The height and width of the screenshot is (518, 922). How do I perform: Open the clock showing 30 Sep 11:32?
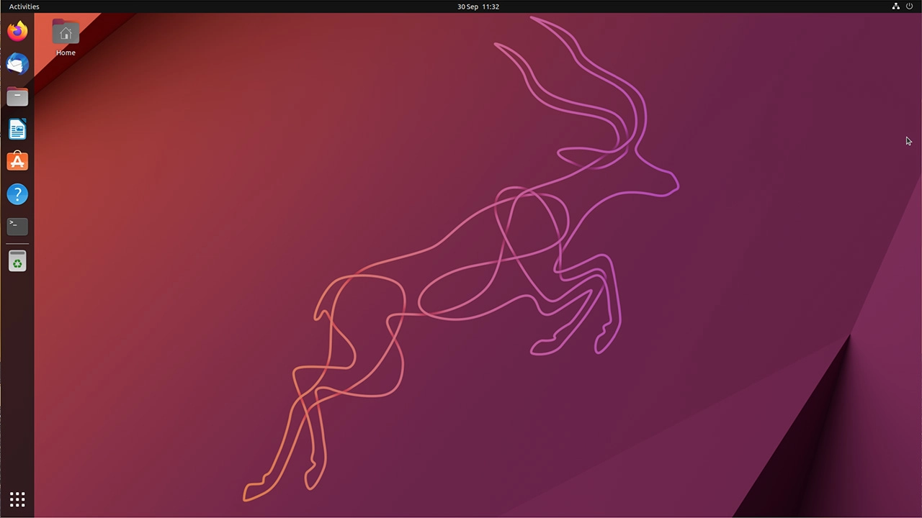coord(478,6)
